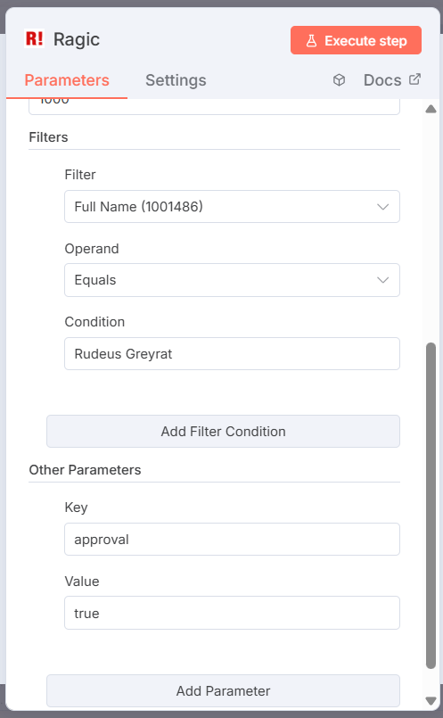Click Add Filter Condition button
Image resolution: width=443 pixels, height=718 pixels.
(x=224, y=432)
